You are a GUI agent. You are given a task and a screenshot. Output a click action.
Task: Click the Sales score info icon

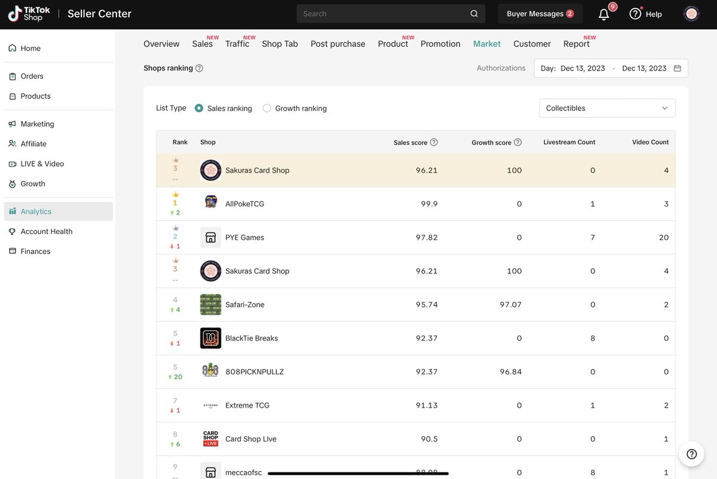coord(434,142)
